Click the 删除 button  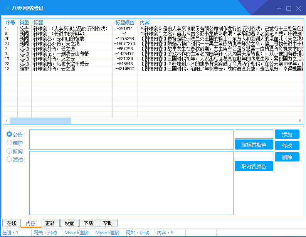[287, 157]
